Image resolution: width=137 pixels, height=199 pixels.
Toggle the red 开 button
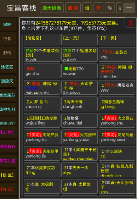point(98,8)
